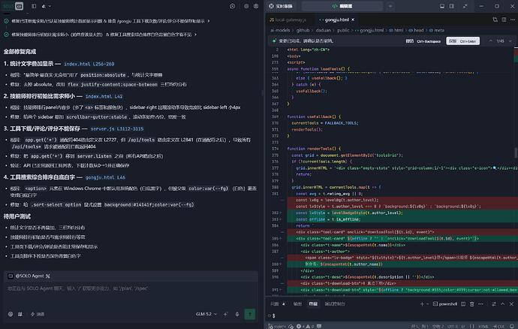Click the sparkle prompt enhance icon
The image size is (518, 329).
226,314
